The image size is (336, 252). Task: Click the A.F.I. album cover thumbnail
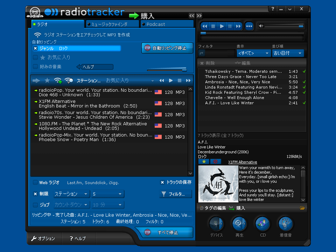(218, 184)
